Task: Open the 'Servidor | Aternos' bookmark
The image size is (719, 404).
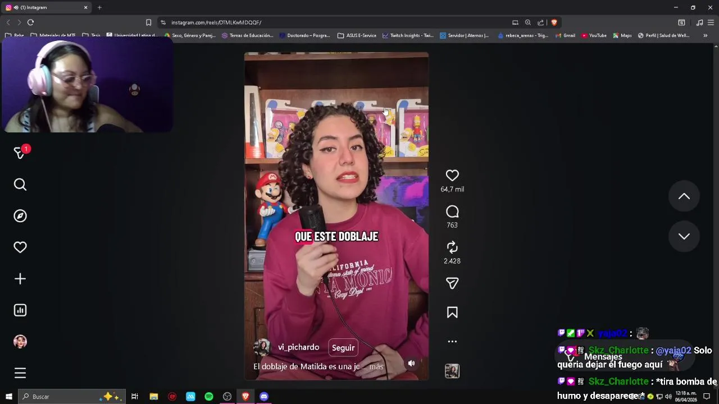Action: click(465, 35)
